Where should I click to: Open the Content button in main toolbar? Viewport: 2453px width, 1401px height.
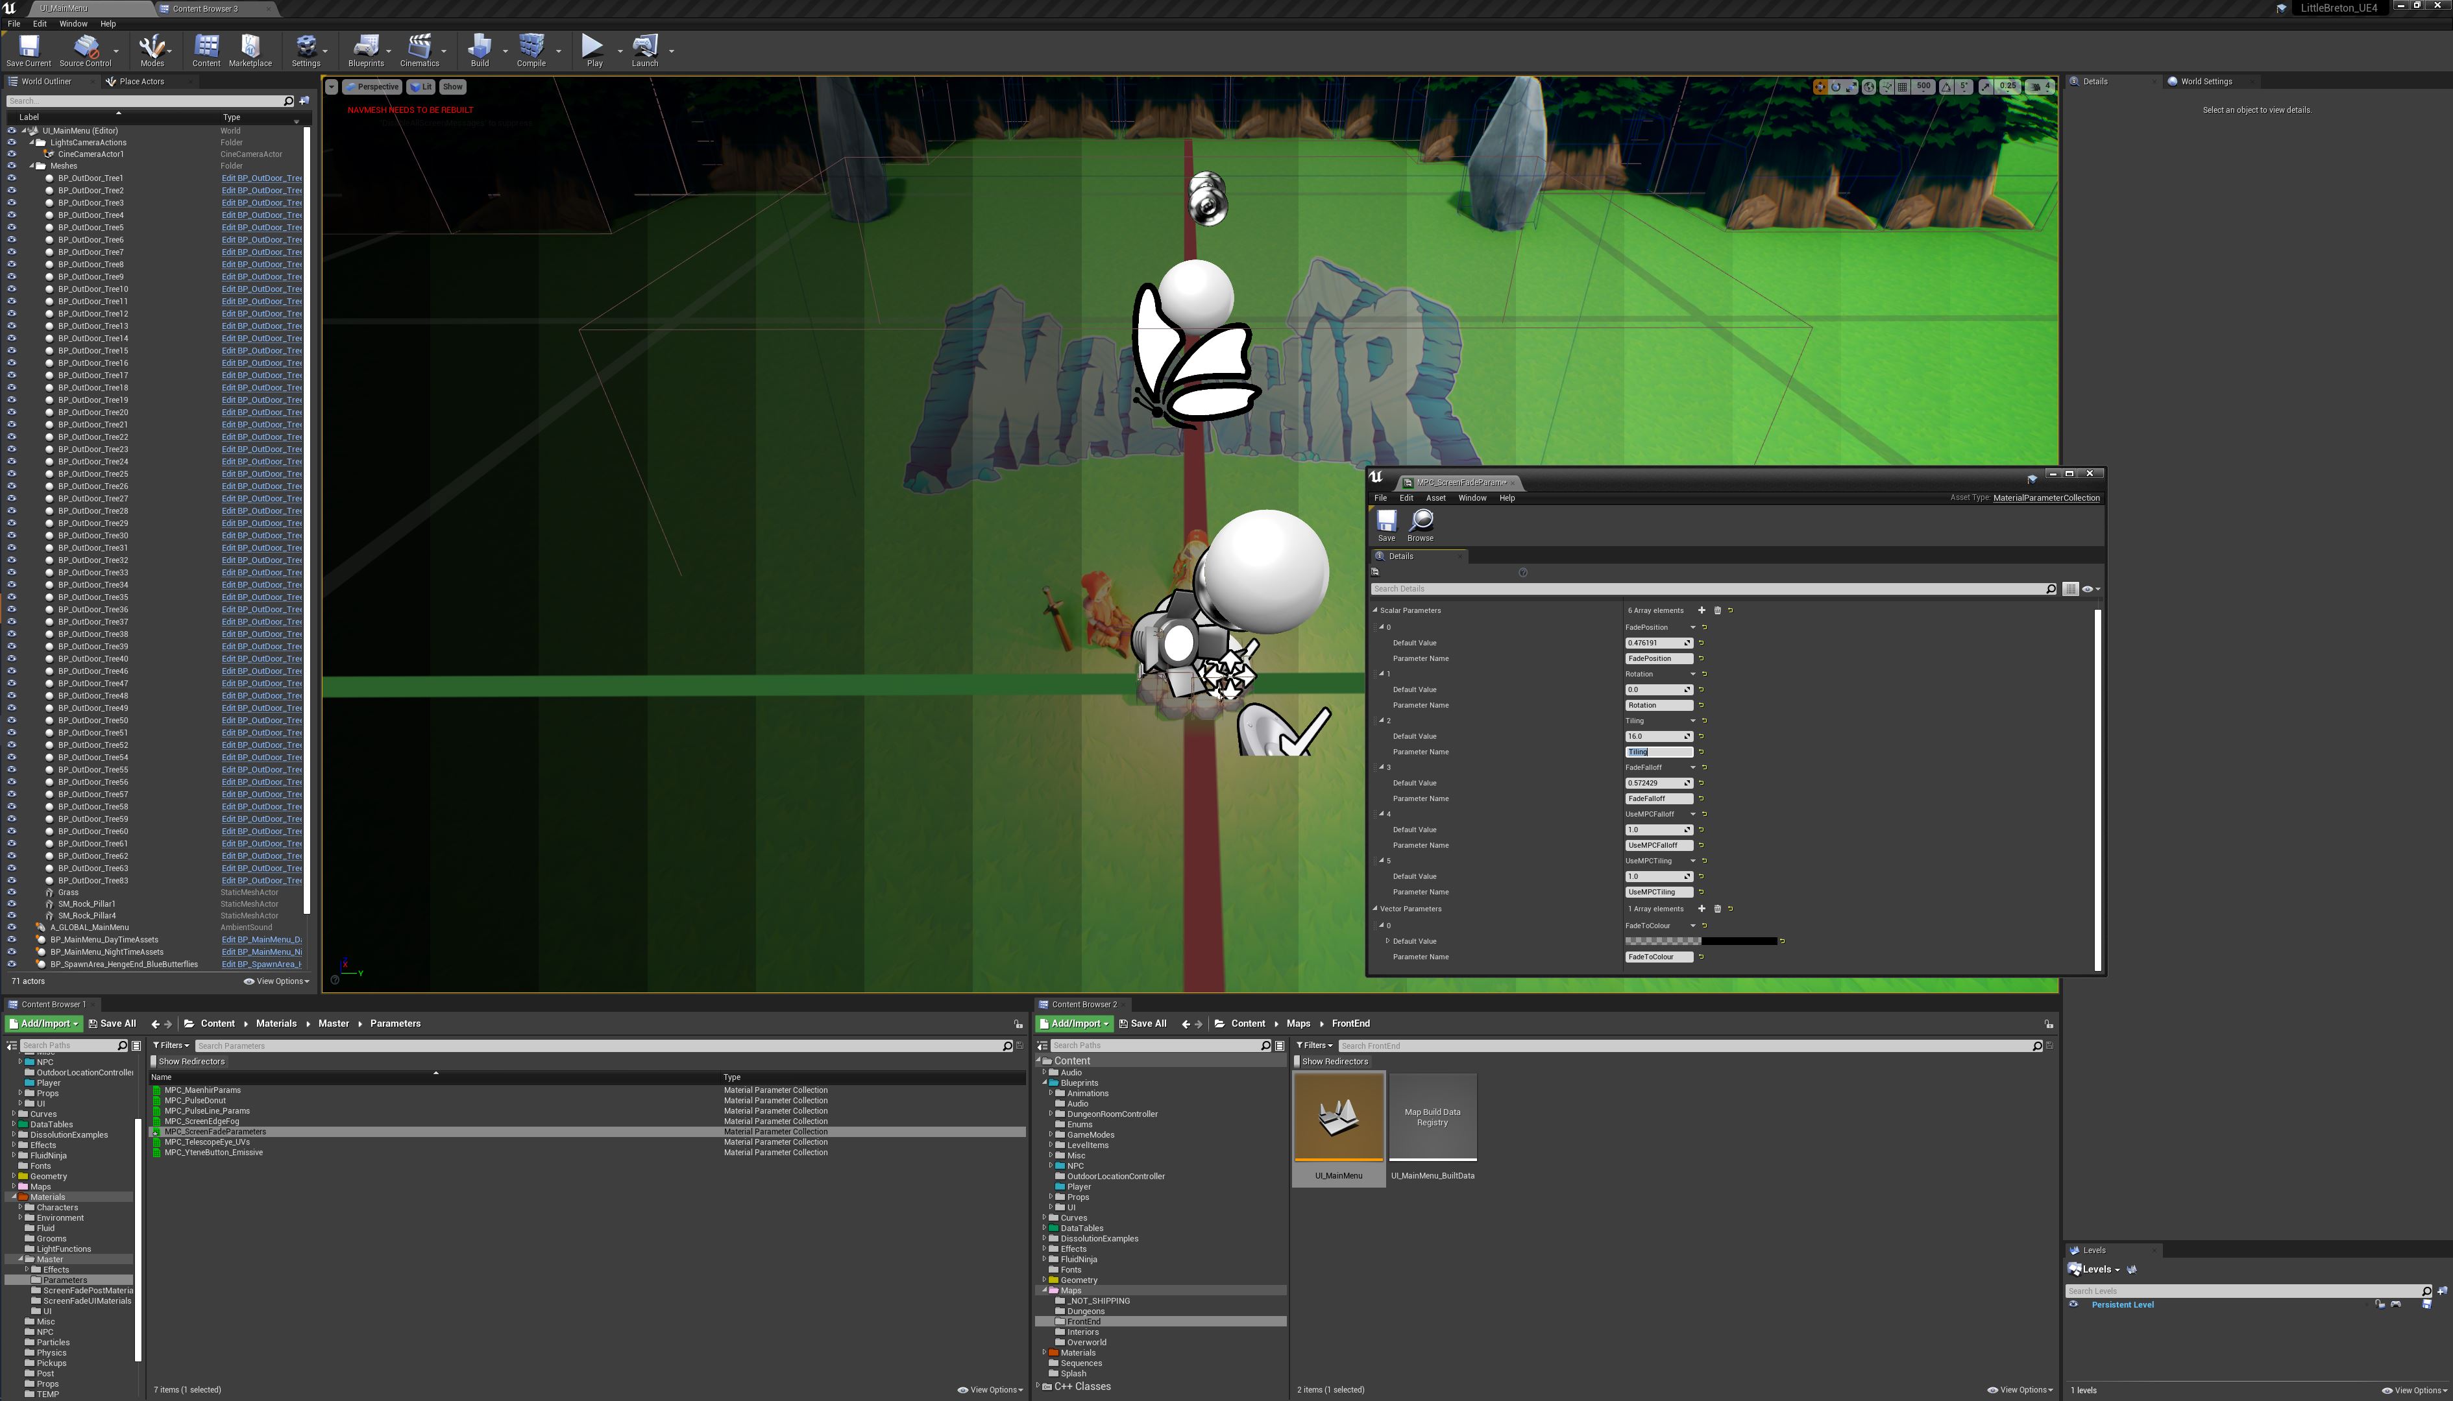(206, 52)
